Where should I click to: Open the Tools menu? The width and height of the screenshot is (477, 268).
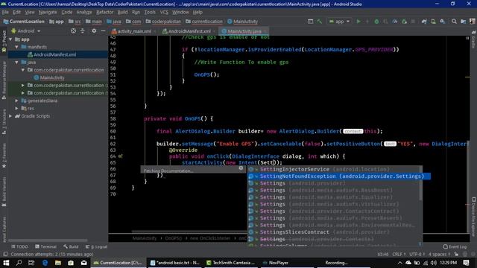point(150,12)
